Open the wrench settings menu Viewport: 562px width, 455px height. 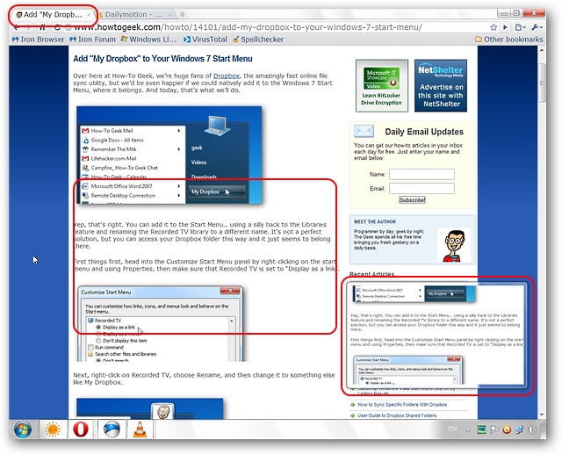click(x=537, y=27)
